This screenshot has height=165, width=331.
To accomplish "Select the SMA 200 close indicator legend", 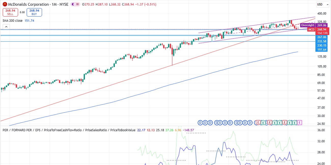I will coord(13,21).
